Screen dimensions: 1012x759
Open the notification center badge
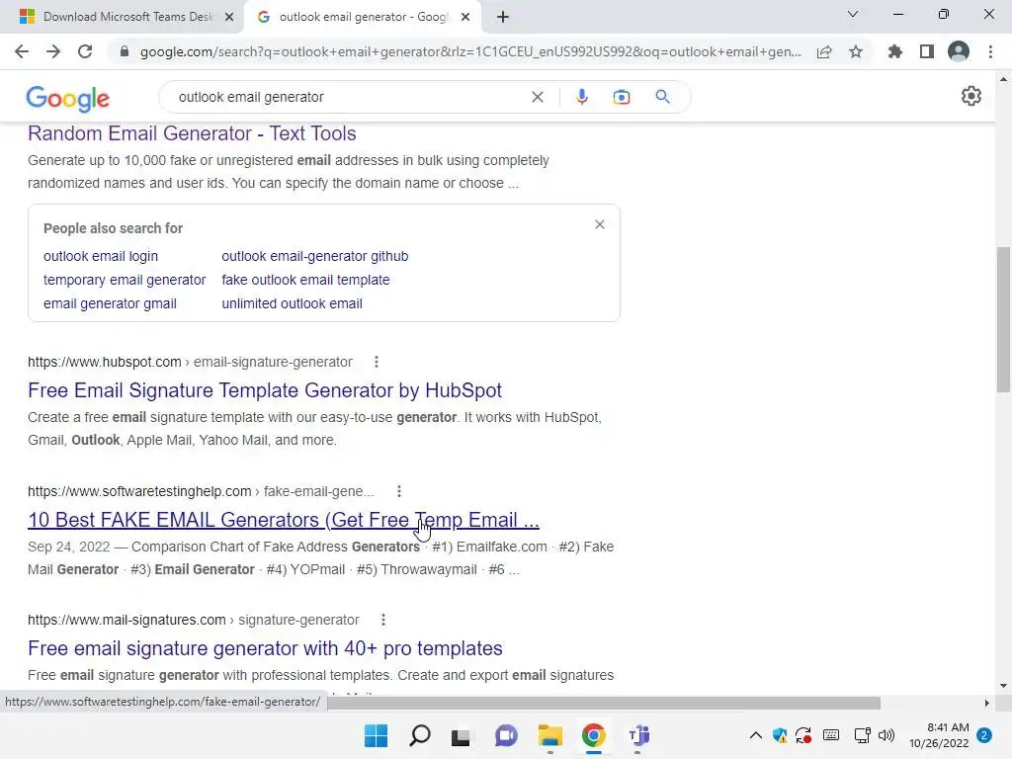[x=984, y=735]
